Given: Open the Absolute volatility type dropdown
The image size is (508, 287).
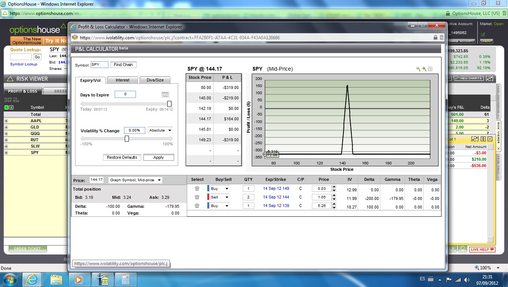Looking at the screenshot, I should click(160, 130).
